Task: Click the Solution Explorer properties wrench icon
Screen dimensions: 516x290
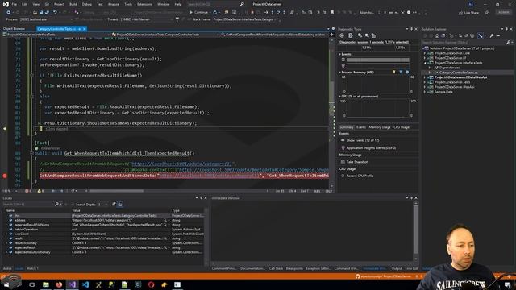Action: [x=492, y=35]
